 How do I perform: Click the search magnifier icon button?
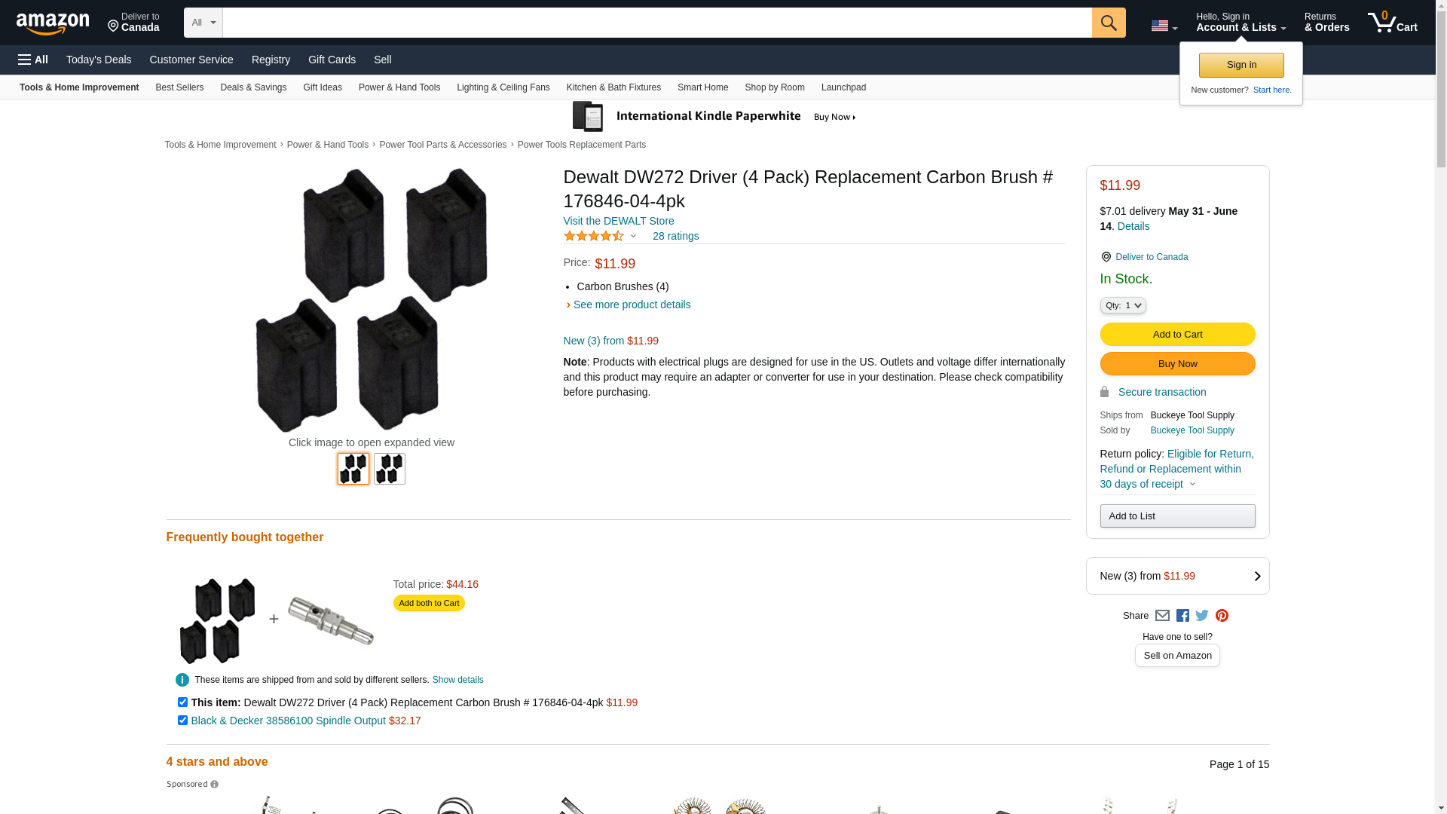tap(1108, 23)
